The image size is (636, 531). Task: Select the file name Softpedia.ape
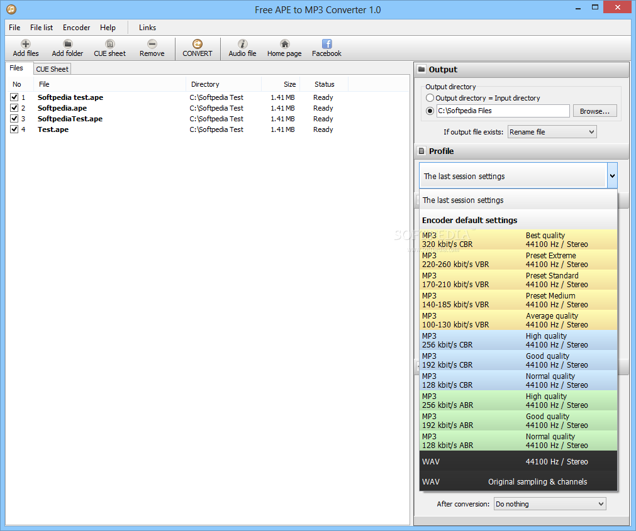tap(62, 107)
